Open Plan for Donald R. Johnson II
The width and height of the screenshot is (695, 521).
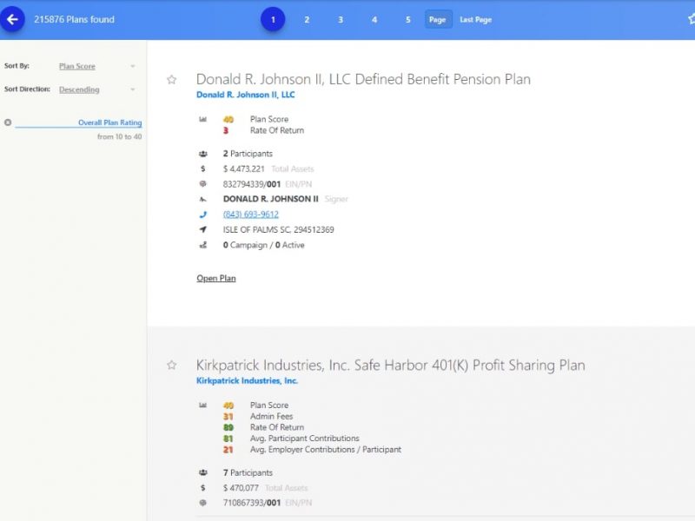[216, 279]
